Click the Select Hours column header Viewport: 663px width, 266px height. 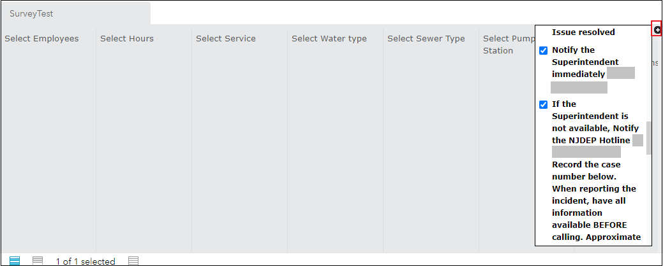click(127, 39)
